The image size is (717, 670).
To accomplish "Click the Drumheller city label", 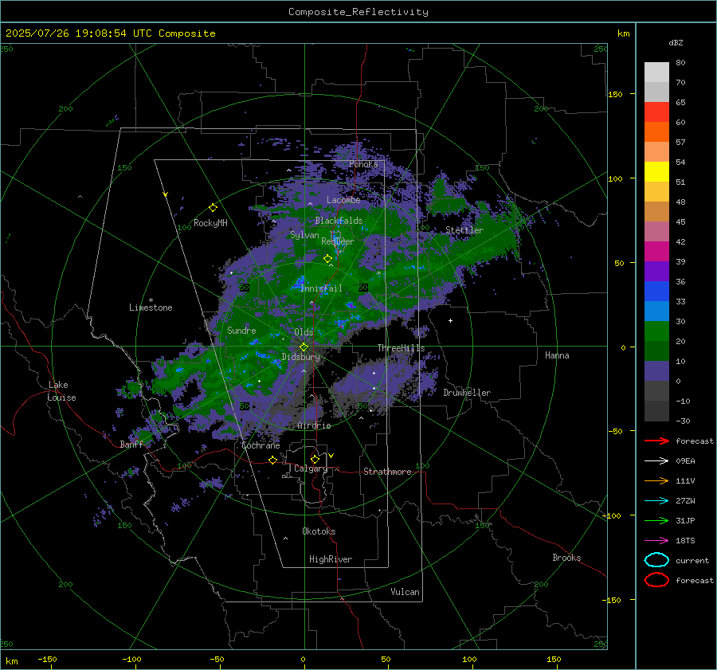I will pyautogui.click(x=467, y=393).
